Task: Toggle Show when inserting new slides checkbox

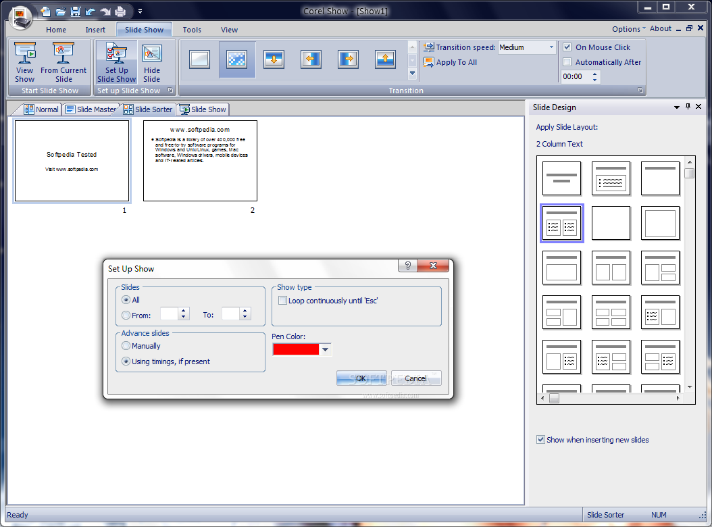Action: click(x=540, y=439)
